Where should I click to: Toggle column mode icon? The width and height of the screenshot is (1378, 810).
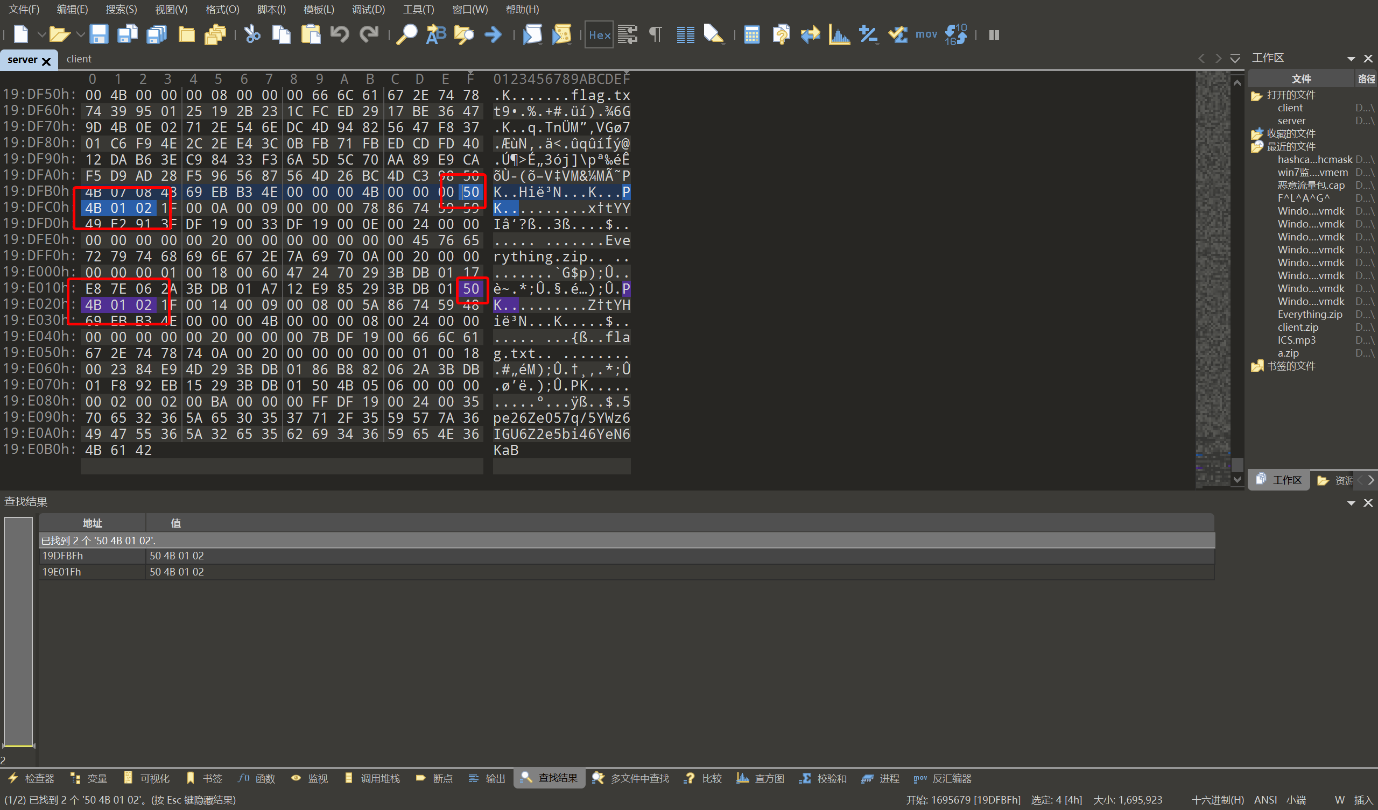[x=685, y=34]
